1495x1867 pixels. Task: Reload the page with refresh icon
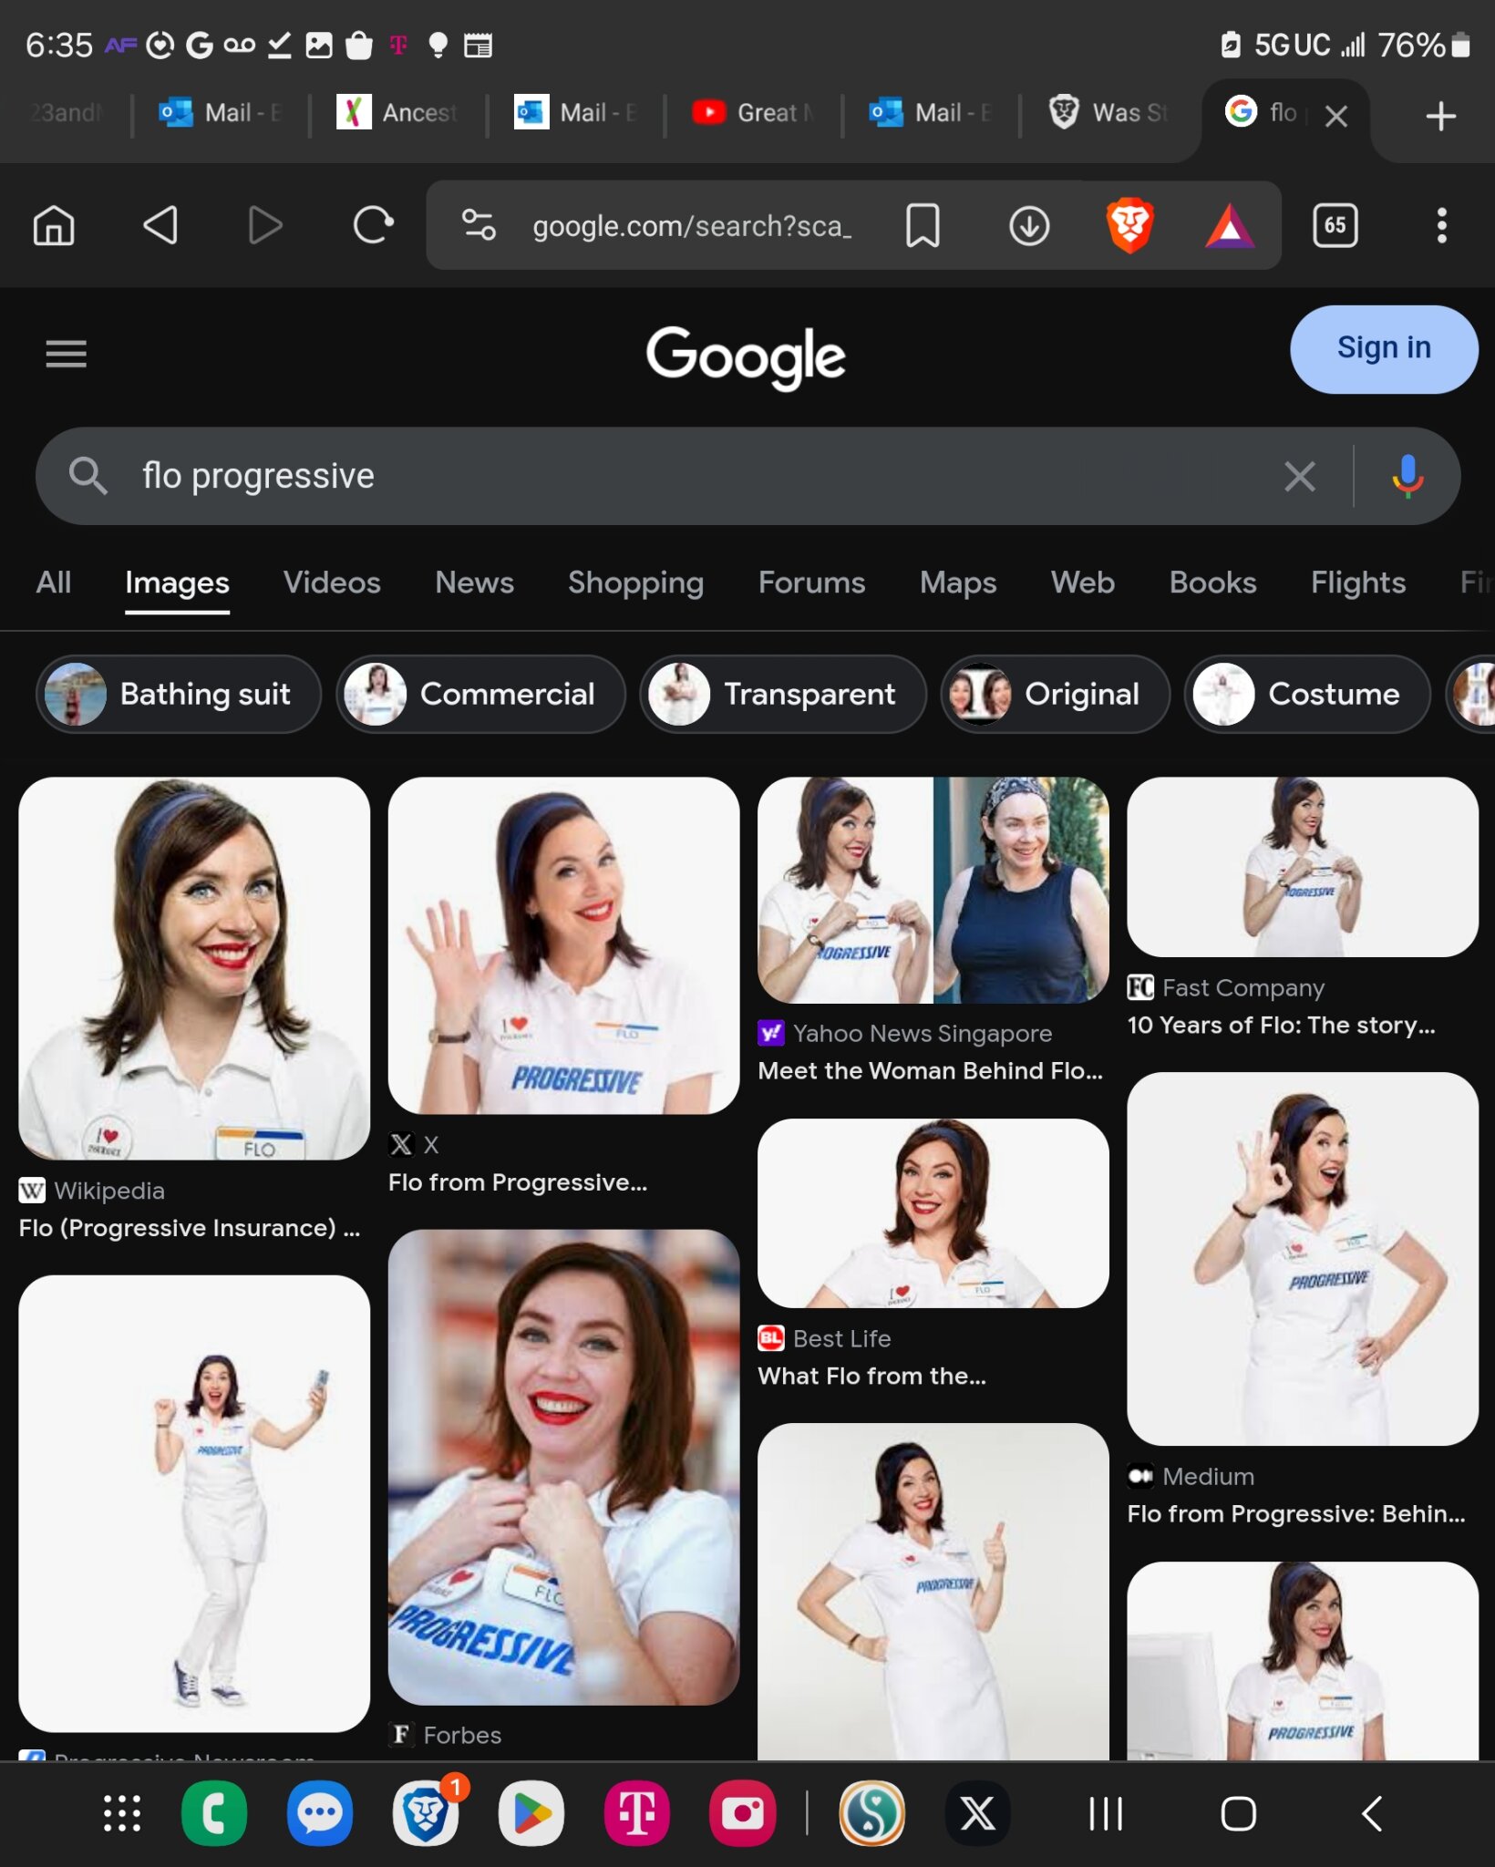372,225
